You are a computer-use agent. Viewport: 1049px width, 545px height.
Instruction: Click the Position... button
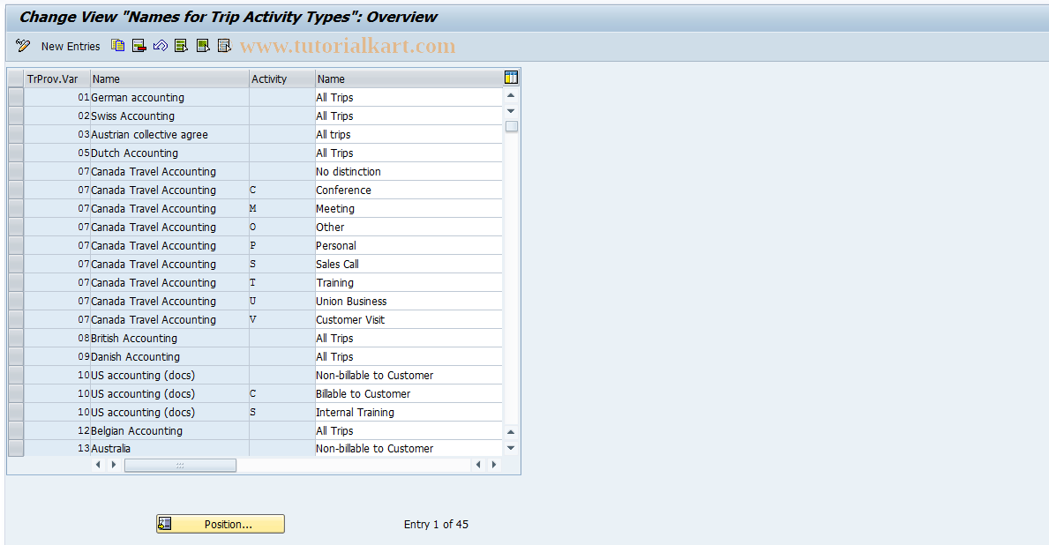[221, 524]
